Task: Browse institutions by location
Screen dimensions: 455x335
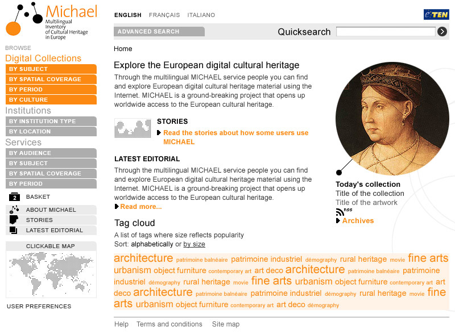Action: pyautogui.click(x=51, y=131)
